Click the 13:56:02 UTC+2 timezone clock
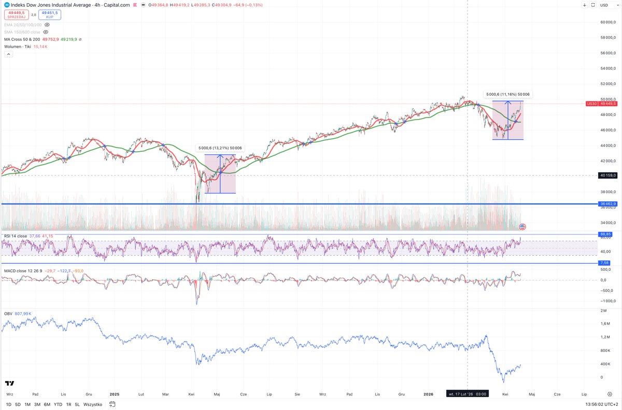 [x=602, y=404]
